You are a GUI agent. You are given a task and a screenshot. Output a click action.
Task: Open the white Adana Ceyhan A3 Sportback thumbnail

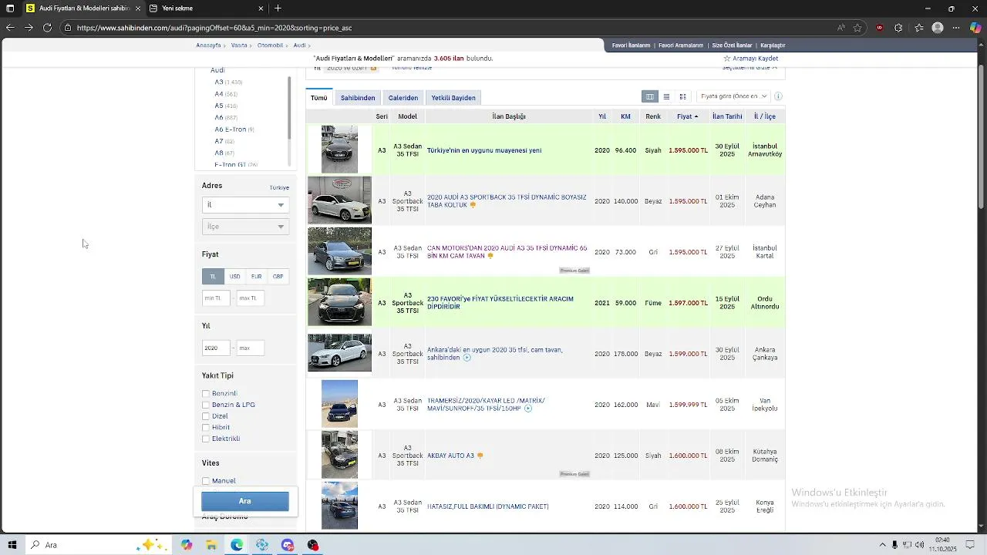point(339,200)
